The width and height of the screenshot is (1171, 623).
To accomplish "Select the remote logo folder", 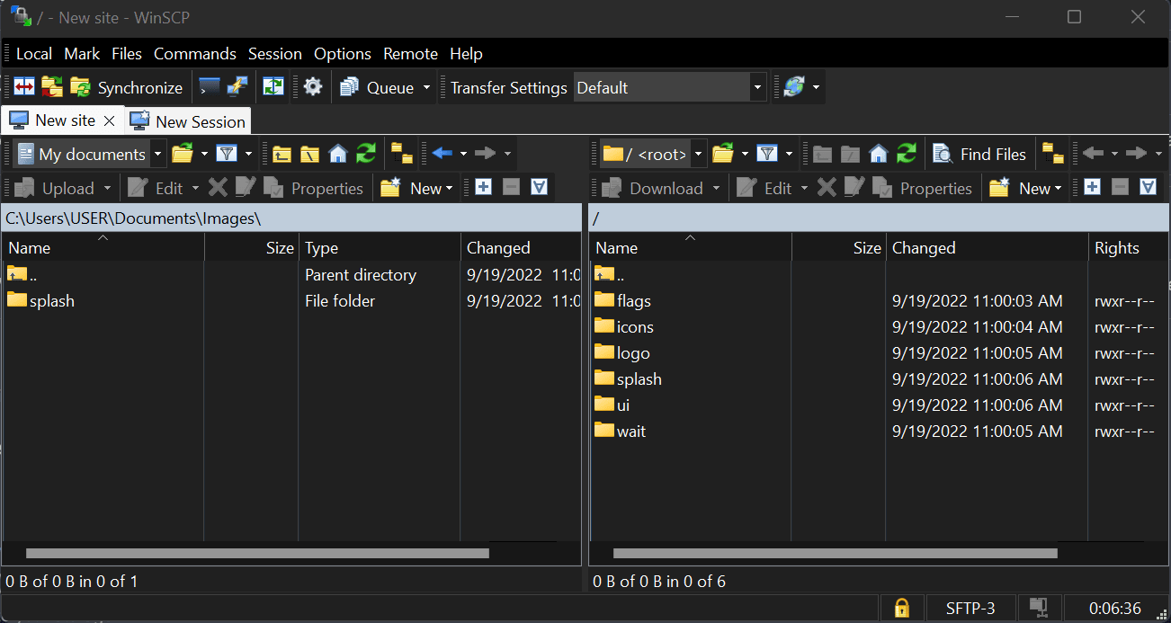I will (621, 353).
